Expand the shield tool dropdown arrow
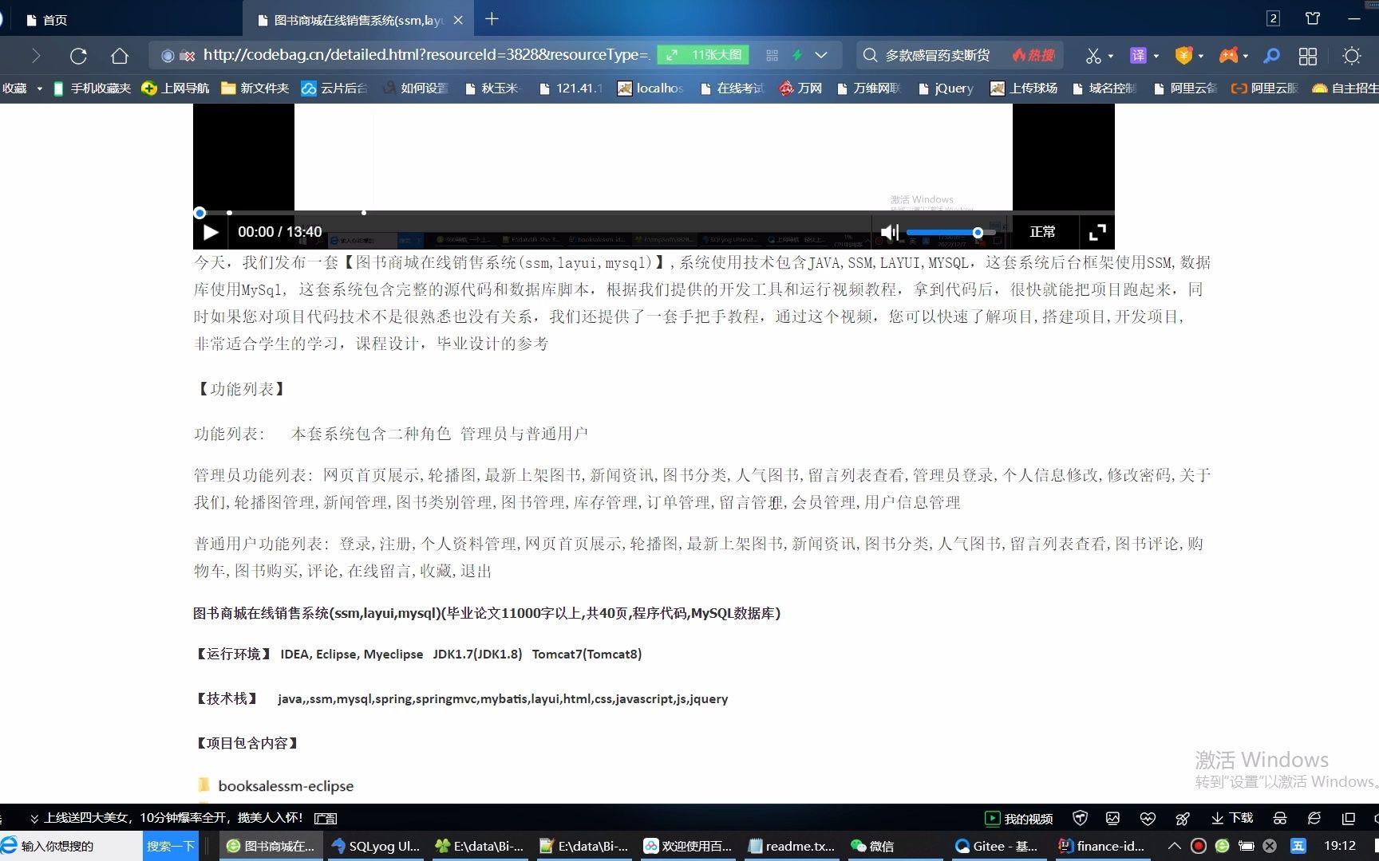Image resolution: width=1379 pixels, height=861 pixels. pyautogui.click(x=1201, y=57)
